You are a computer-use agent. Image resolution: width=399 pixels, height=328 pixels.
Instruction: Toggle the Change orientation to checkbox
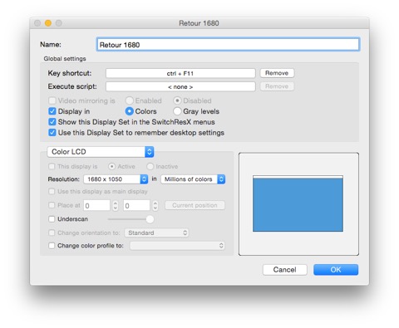52,233
